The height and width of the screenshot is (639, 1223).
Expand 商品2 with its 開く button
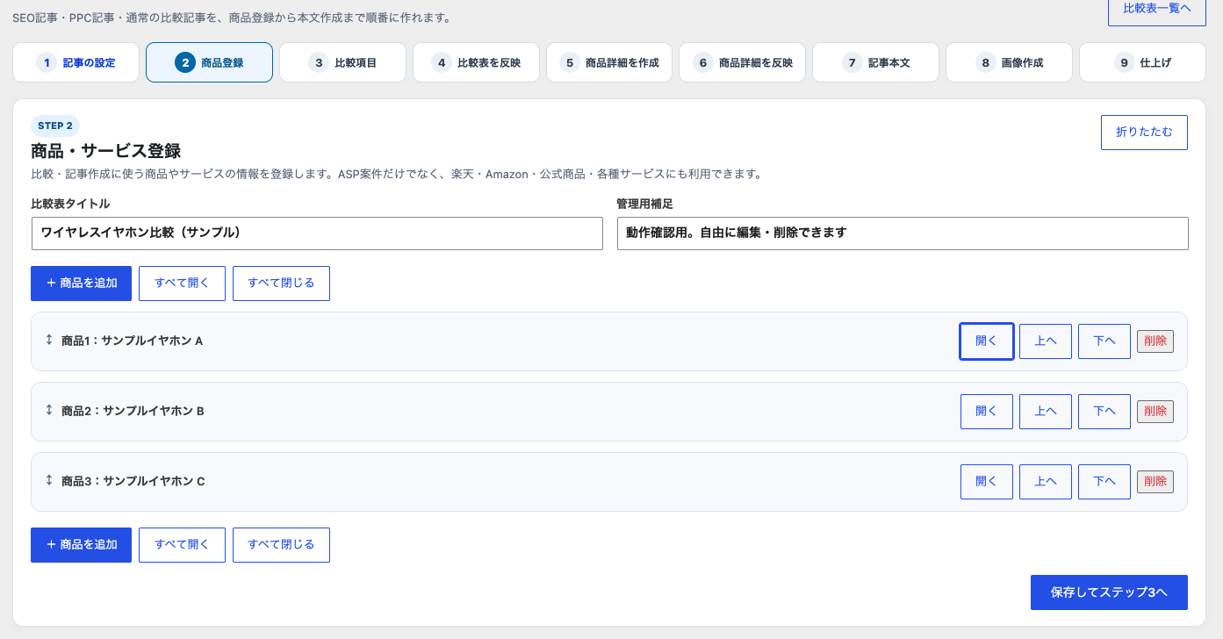tap(987, 412)
